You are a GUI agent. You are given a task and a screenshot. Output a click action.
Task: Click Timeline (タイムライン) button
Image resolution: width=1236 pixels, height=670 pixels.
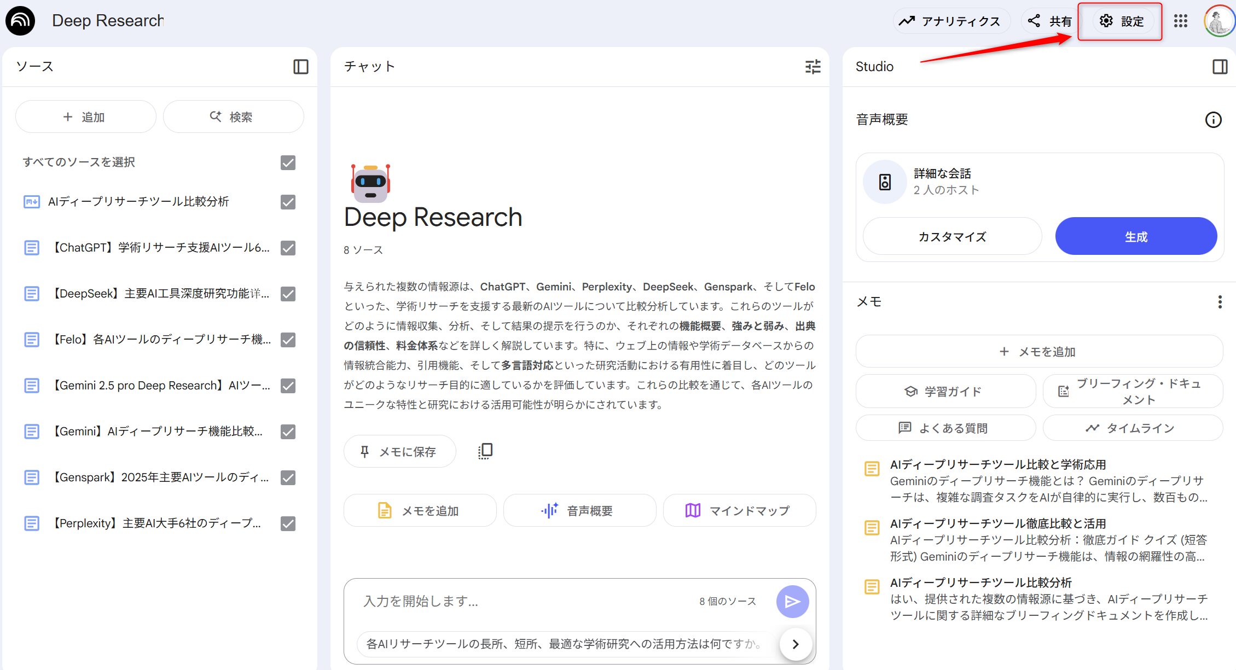click(x=1133, y=428)
